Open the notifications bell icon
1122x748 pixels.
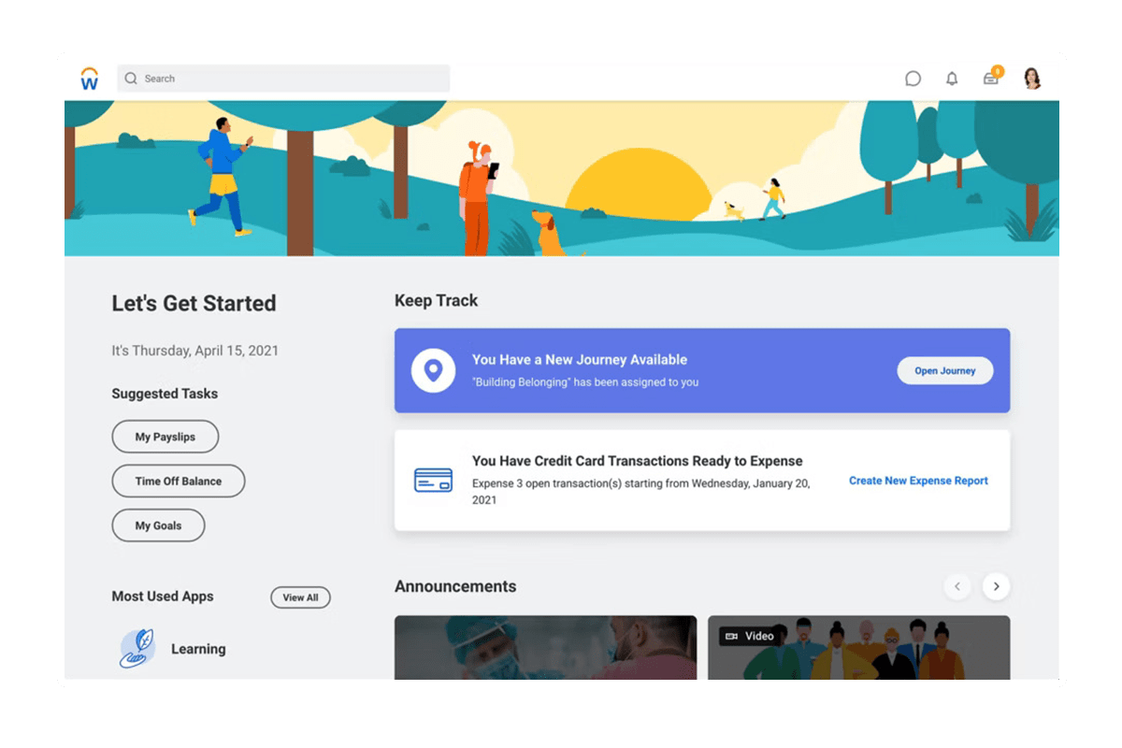[x=952, y=79]
